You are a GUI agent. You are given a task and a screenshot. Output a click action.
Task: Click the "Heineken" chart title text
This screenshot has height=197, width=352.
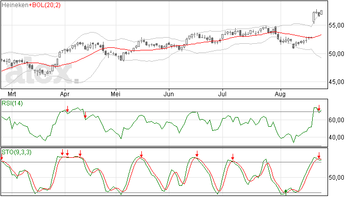coord(15,5)
